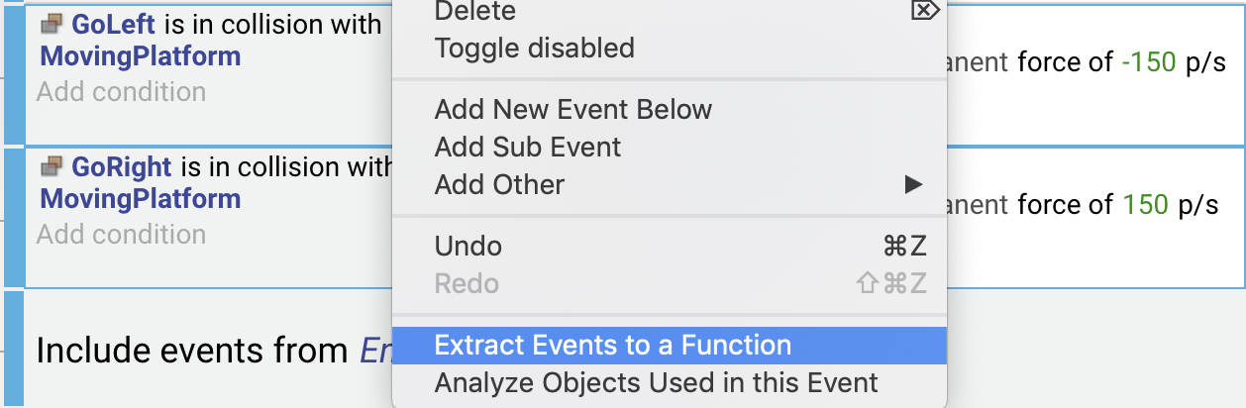Screen dimensions: 1246x408
Task: Click Add condition under GoLeft event
Action: (121, 92)
